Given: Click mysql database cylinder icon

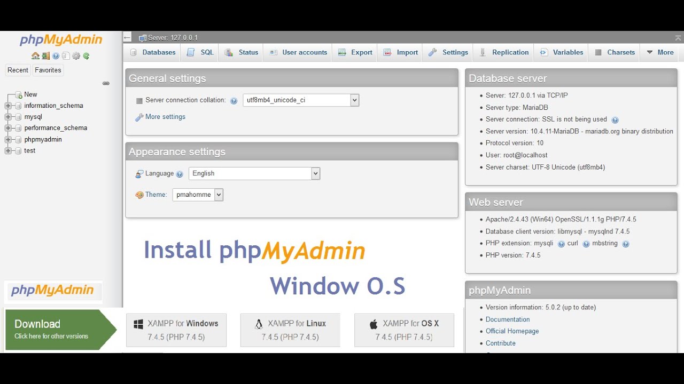Looking at the screenshot, I should click(18, 117).
